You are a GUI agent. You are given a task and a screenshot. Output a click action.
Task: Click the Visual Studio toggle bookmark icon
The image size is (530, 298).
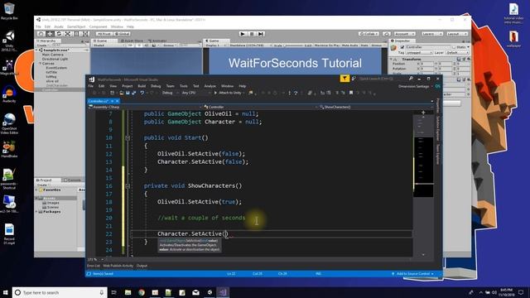coord(351,93)
